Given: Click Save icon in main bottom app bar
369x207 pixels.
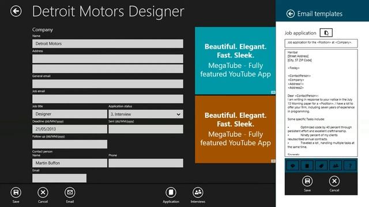Looking at the screenshot, I should point(16,193).
